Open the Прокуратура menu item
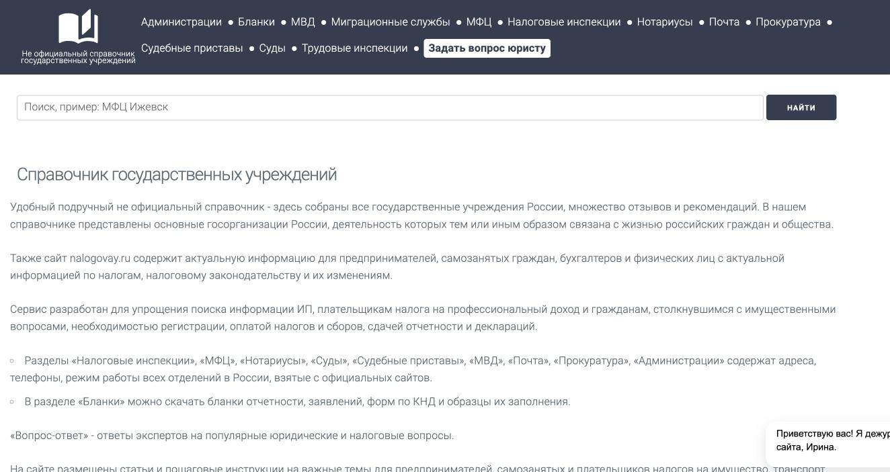 pos(788,22)
